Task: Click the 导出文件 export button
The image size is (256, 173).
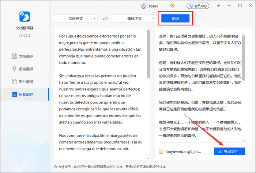Action: click(x=229, y=151)
